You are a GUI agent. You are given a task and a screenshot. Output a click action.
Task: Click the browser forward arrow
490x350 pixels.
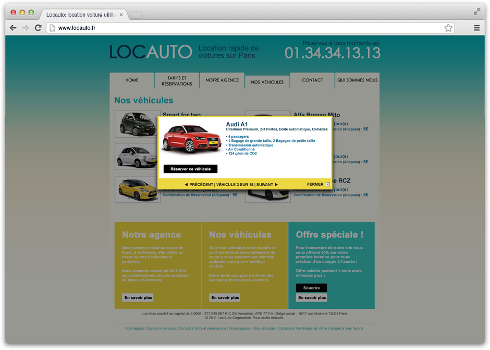pyautogui.click(x=26, y=28)
